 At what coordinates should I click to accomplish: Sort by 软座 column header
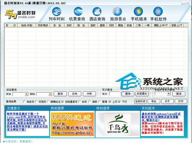pyautogui.click(x=129, y=26)
